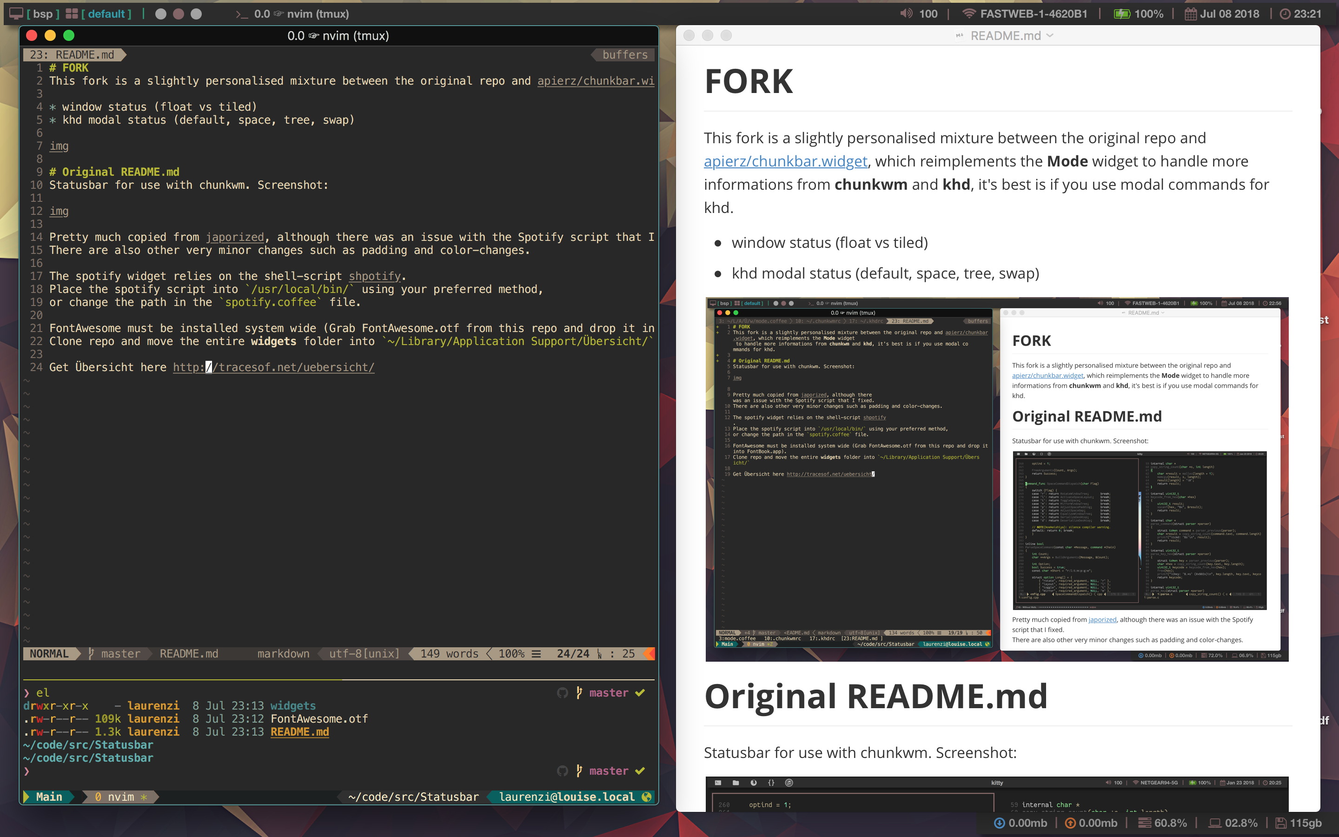This screenshot has height=837, width=1339.
Task: Switch to the third desktop indicator dot
Action: (x=196, y=14)
